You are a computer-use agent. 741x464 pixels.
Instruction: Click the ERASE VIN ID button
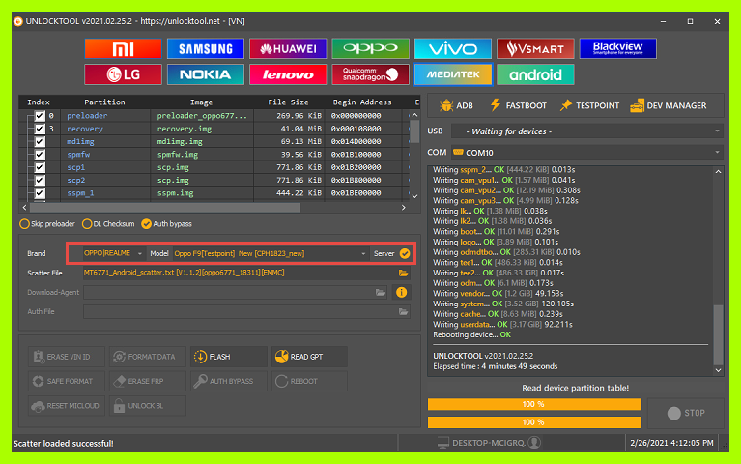[x=66, y=357]
